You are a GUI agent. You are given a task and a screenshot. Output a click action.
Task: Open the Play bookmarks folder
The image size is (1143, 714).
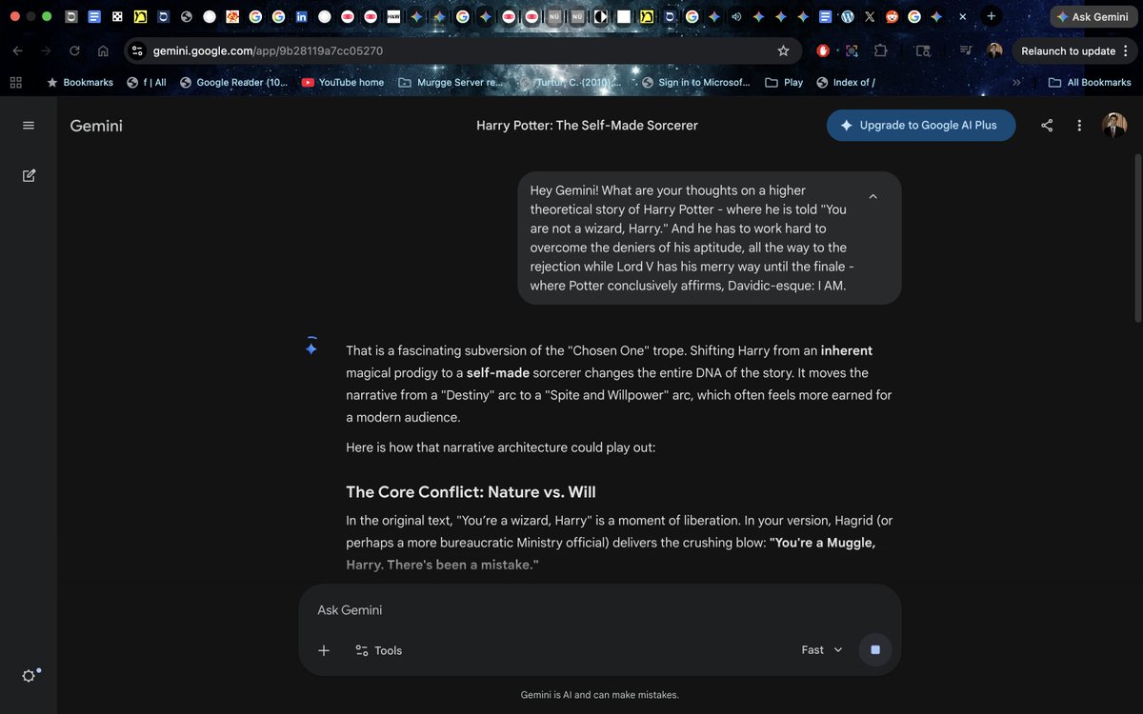pyautogui.click(x=783, y=82)
